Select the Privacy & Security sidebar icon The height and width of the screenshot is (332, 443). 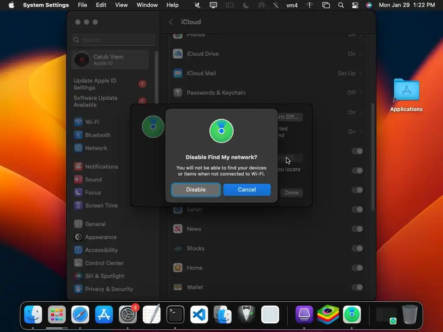(x=78, y=289)
